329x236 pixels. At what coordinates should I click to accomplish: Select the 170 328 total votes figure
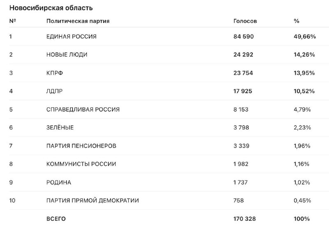pos(245,219)
